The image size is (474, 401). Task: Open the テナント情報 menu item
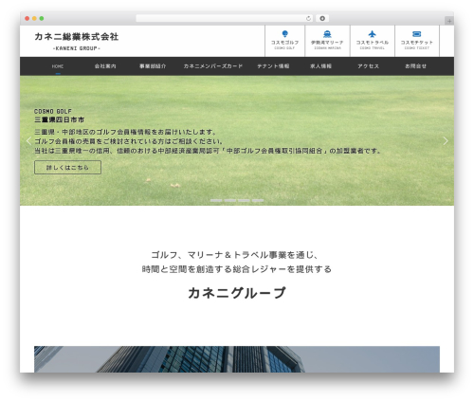coord(273,66)
